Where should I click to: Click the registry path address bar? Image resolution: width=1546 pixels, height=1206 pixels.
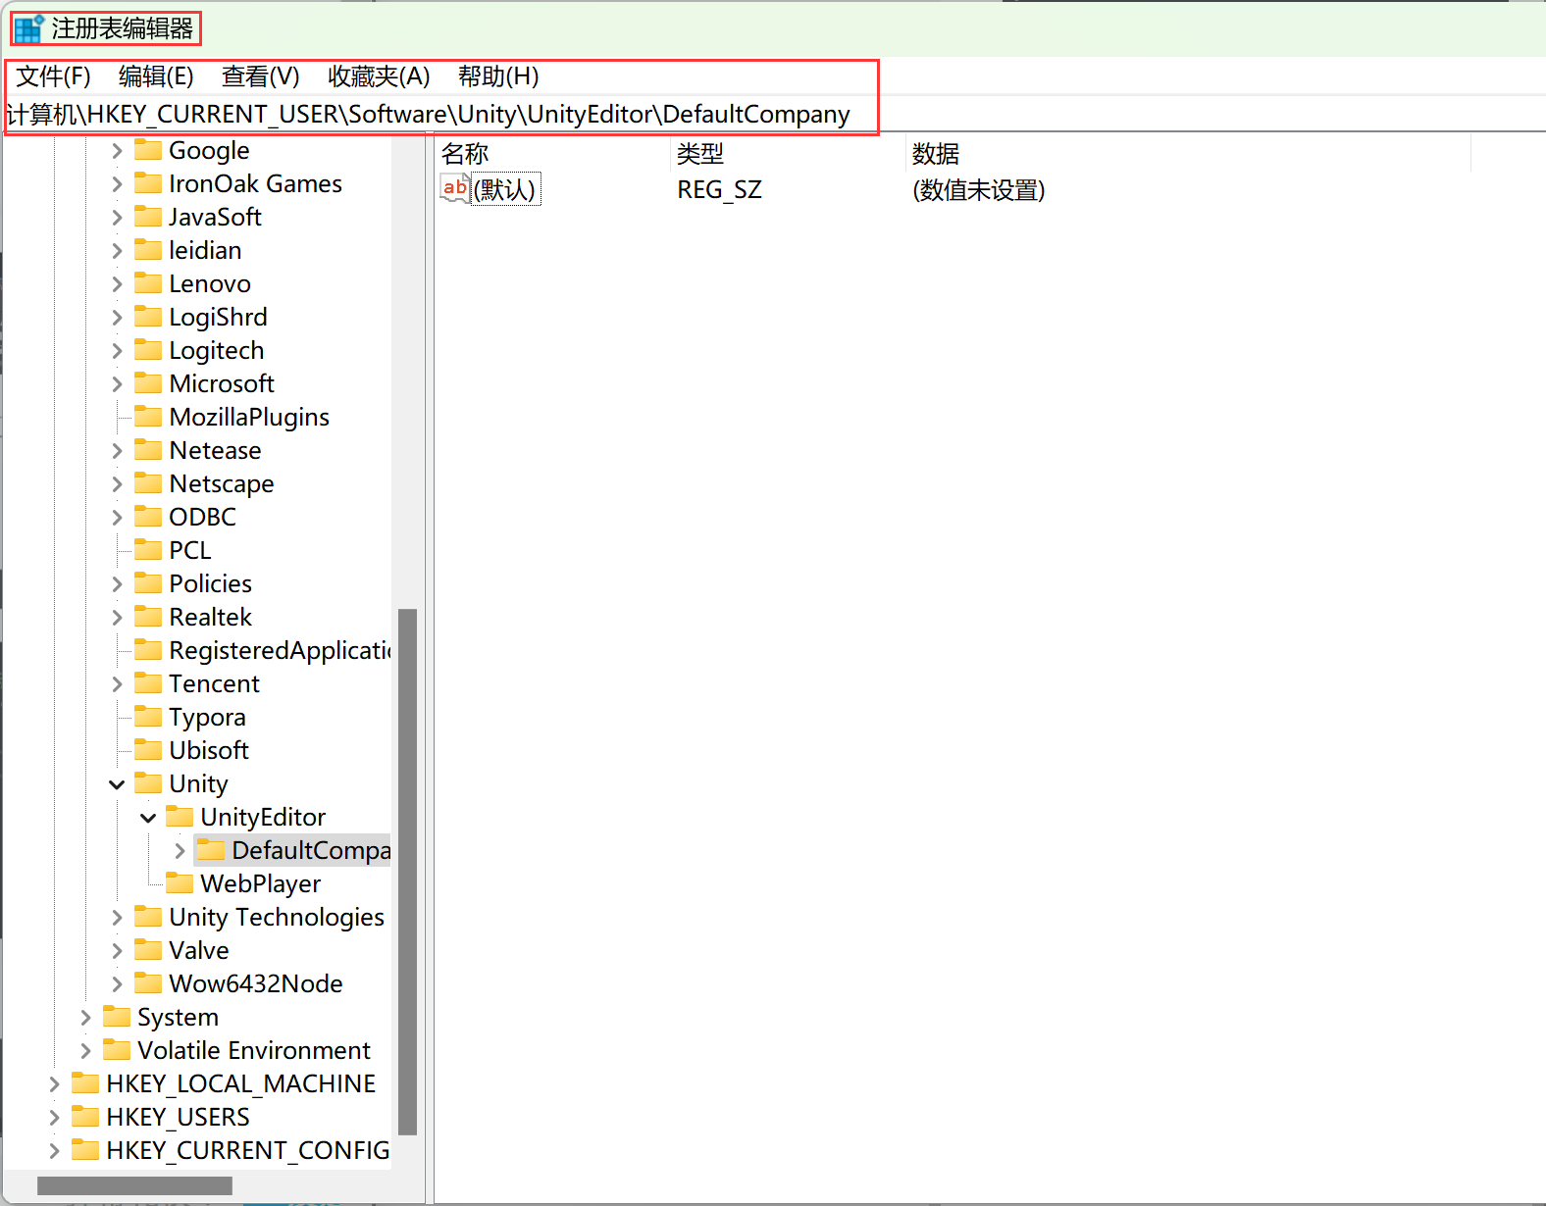(773, 115)
